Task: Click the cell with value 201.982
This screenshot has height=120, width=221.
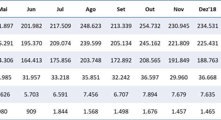Action: click(31, 26)
